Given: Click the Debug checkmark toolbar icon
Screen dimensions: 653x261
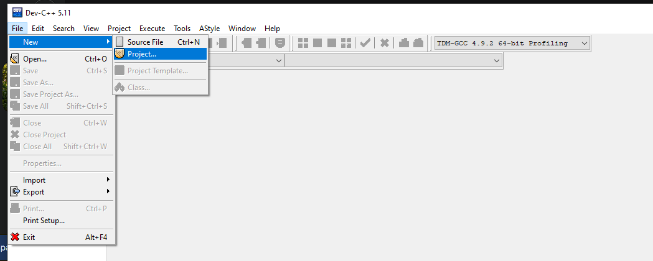Looking at the screenshot, I should [365, 43].
